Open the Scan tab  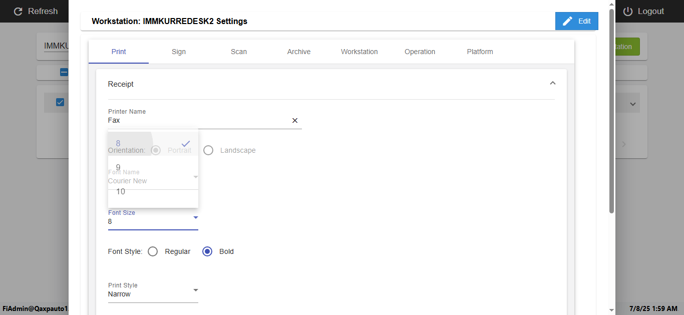click(239, 52)
